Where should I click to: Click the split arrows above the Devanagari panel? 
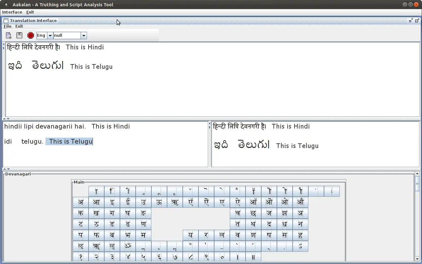(6, 169)
